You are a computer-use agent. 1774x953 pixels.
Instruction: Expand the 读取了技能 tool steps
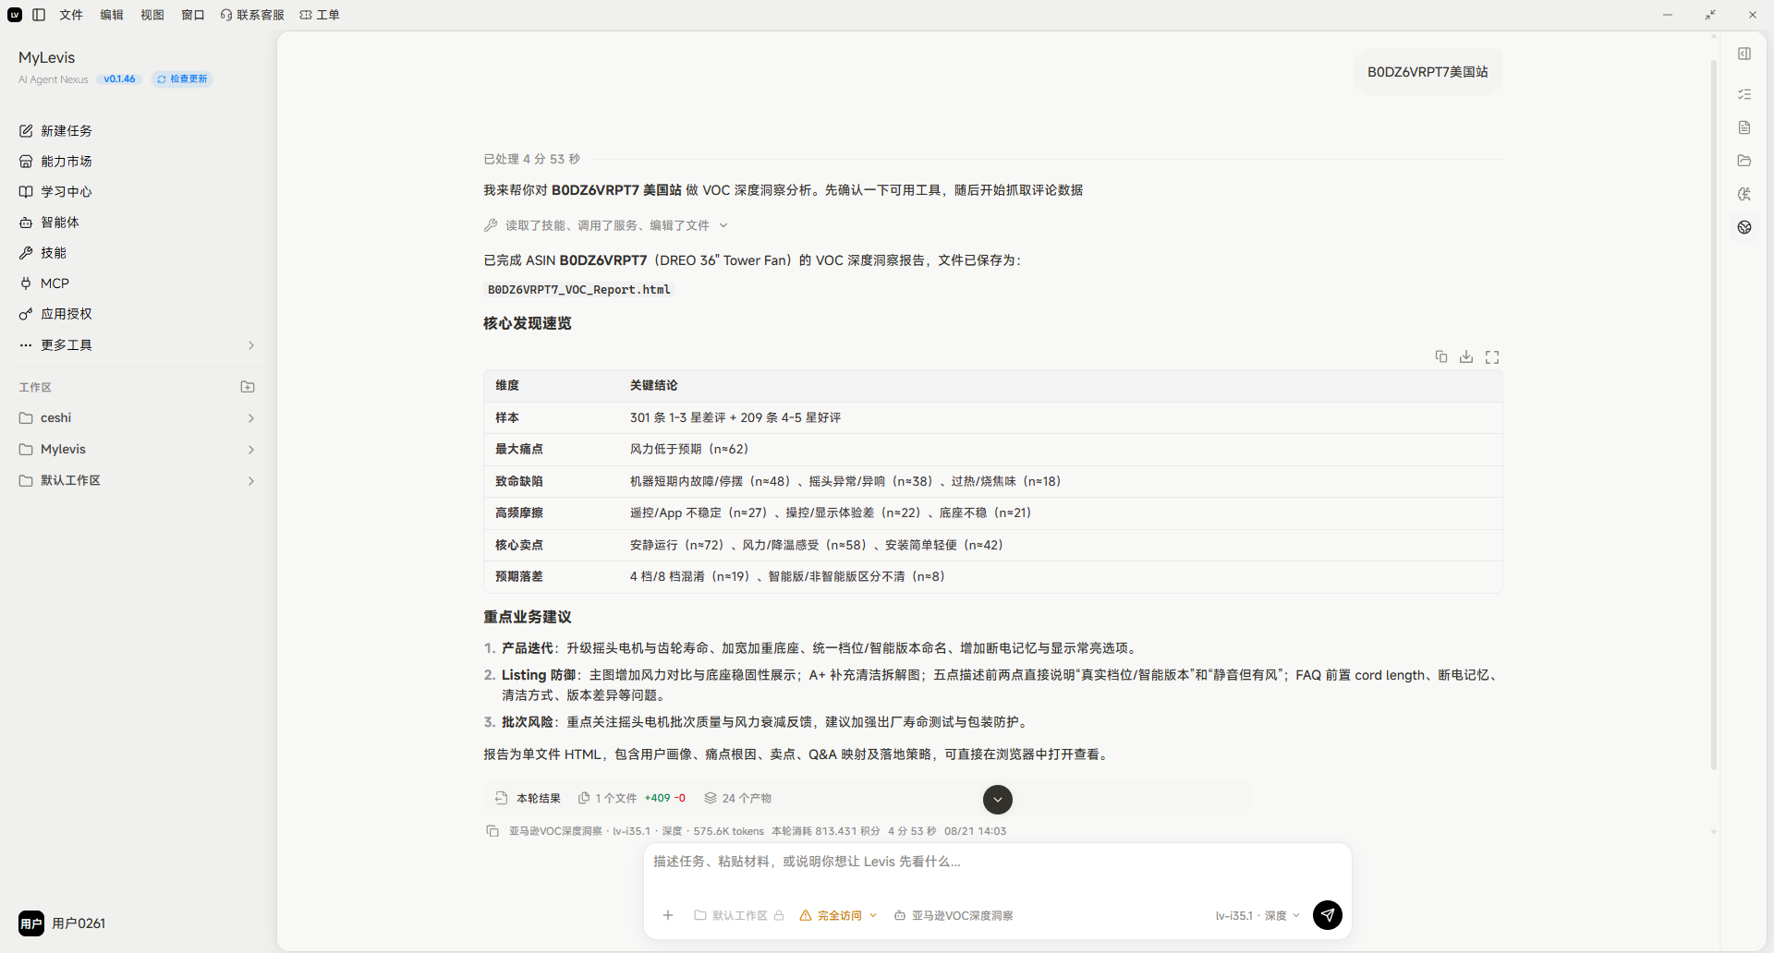(x=606, y=225)
